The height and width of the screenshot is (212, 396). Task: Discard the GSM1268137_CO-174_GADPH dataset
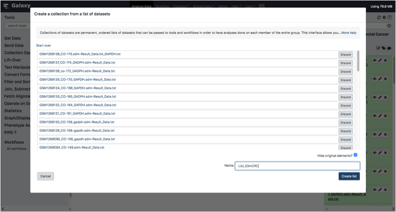tap(346, 63)
